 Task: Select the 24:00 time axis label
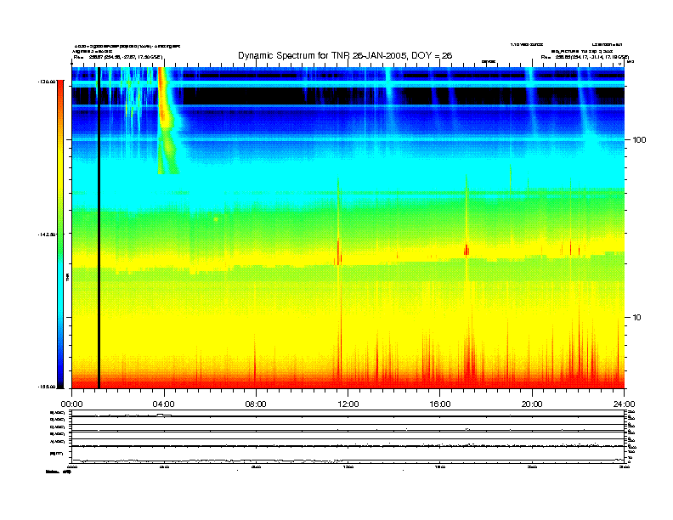pyautogui.click(x=624, y=404)
